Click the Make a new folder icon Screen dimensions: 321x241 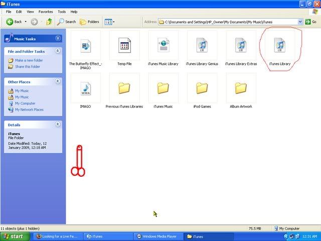(11, 60)
